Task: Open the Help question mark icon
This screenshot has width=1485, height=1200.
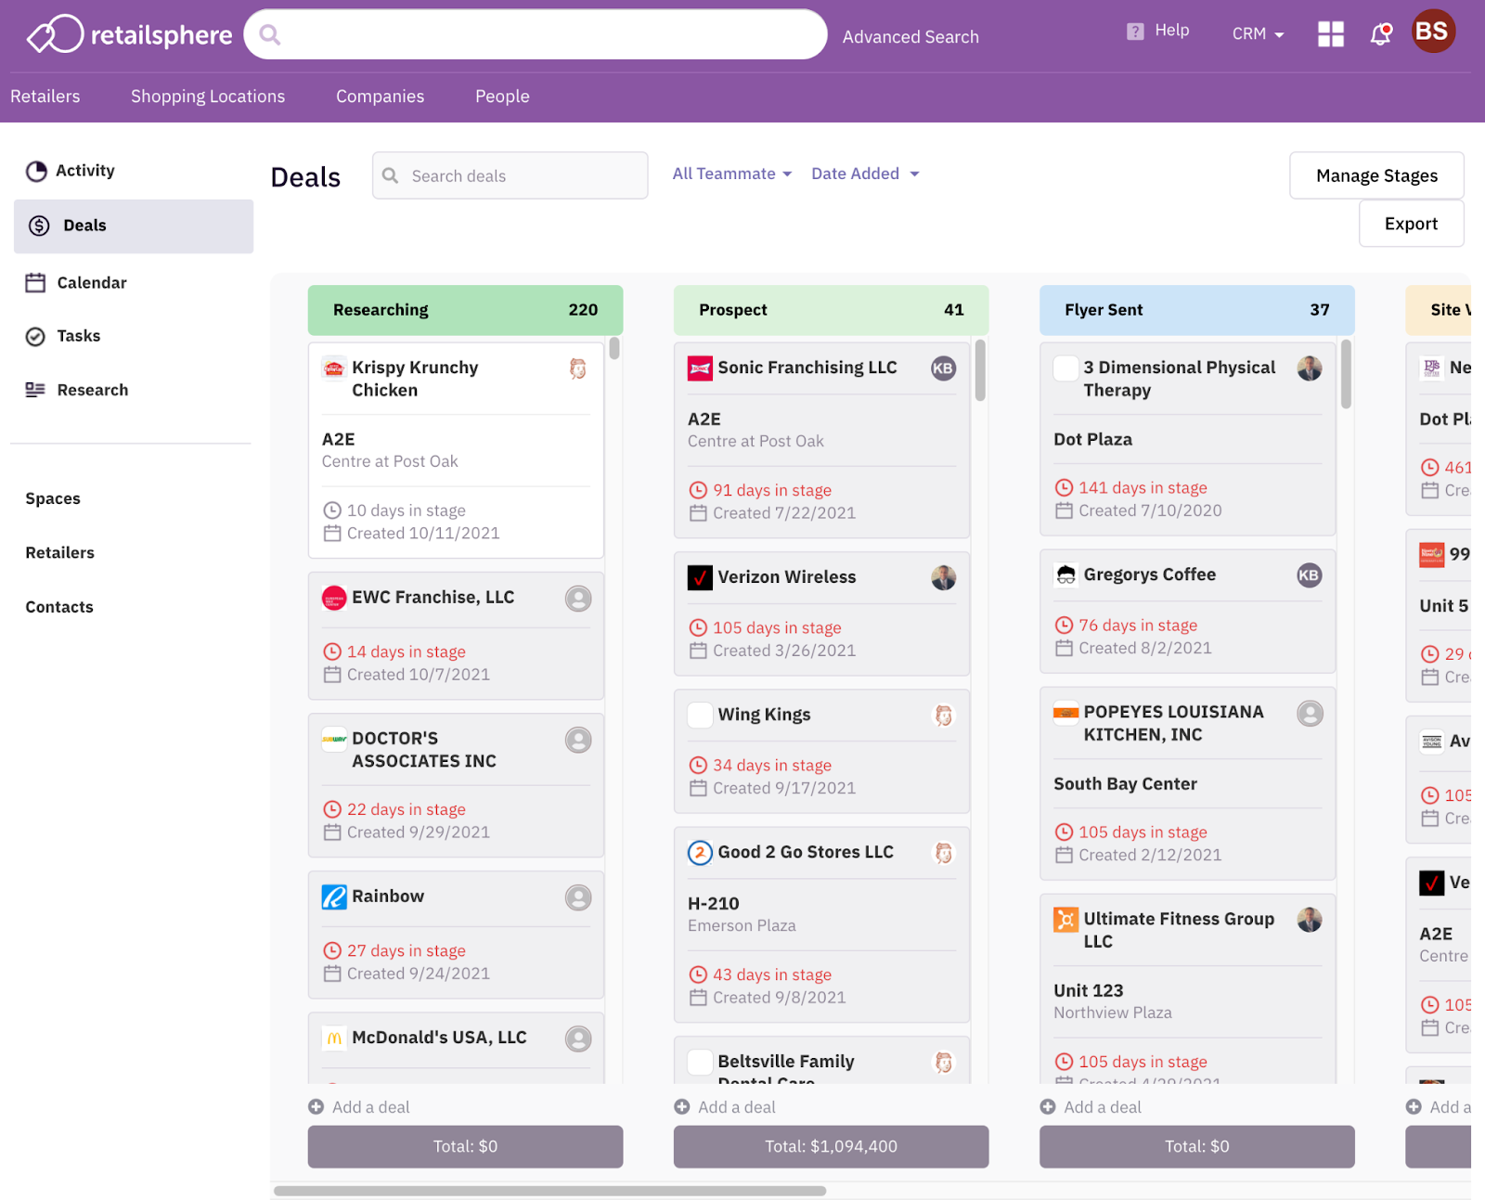Action: tap(1135, 32)
